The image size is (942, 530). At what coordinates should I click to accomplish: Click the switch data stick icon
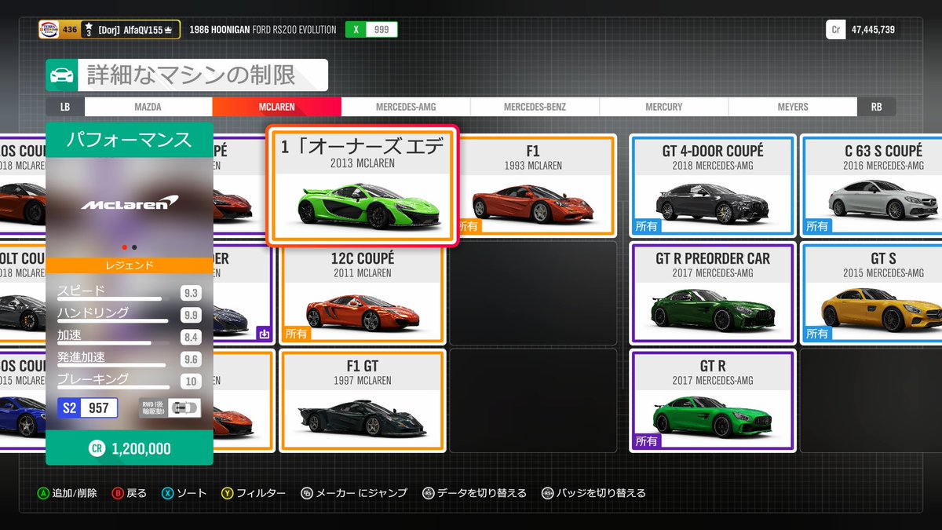(428, 493)
